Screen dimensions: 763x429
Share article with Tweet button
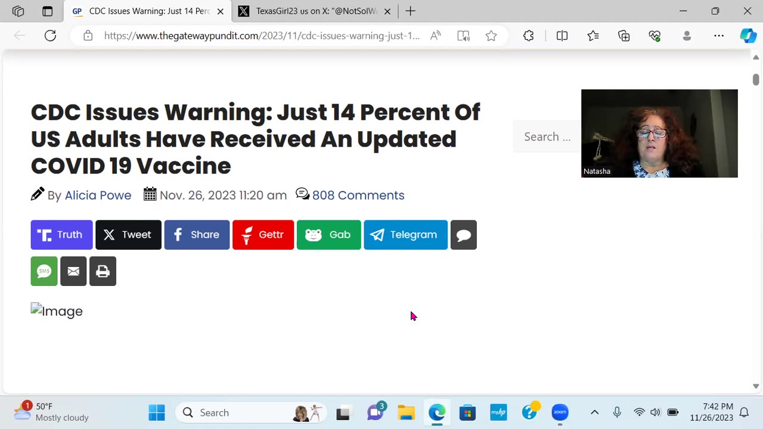(x=128, y=235)
